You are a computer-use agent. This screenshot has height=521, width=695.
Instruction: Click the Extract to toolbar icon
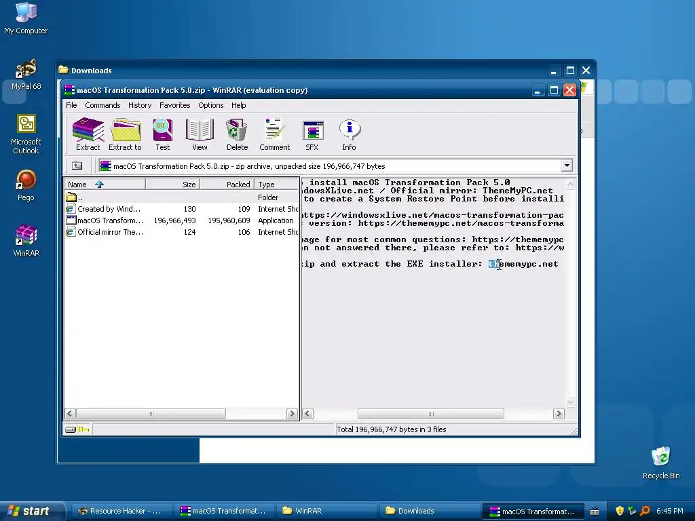point(125,134)
